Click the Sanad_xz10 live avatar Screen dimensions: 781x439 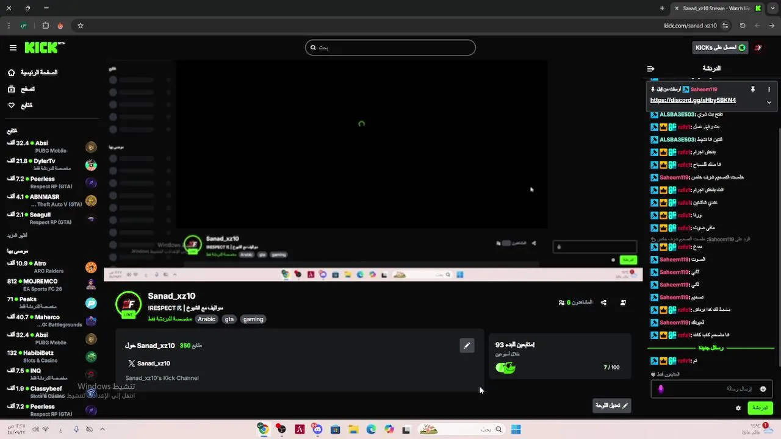(129, 304)
